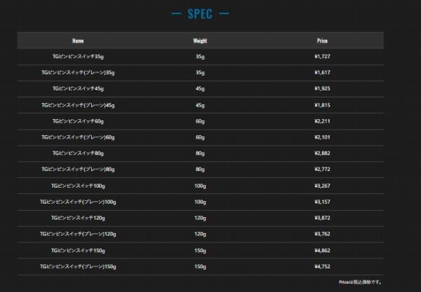The height and width of the screenshot is (292, 421).
Task: Select the TGピンピンスイッチ(プレーン)80g name cell
Action: click(77, 169)
